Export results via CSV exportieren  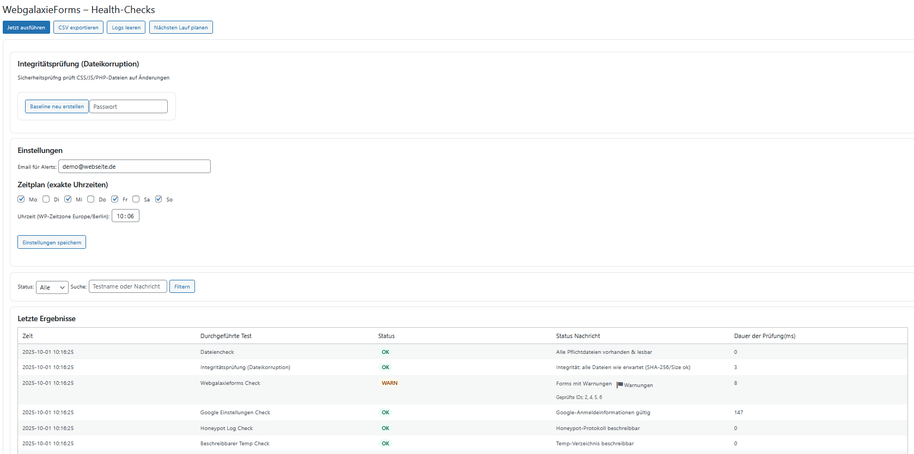78,28
